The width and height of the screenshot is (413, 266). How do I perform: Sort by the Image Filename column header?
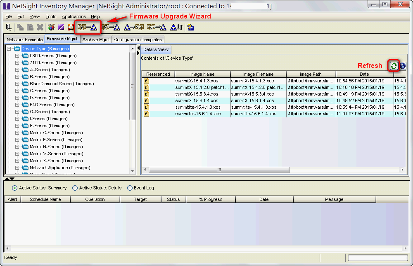pyautogui.click(x=259, y=74)
